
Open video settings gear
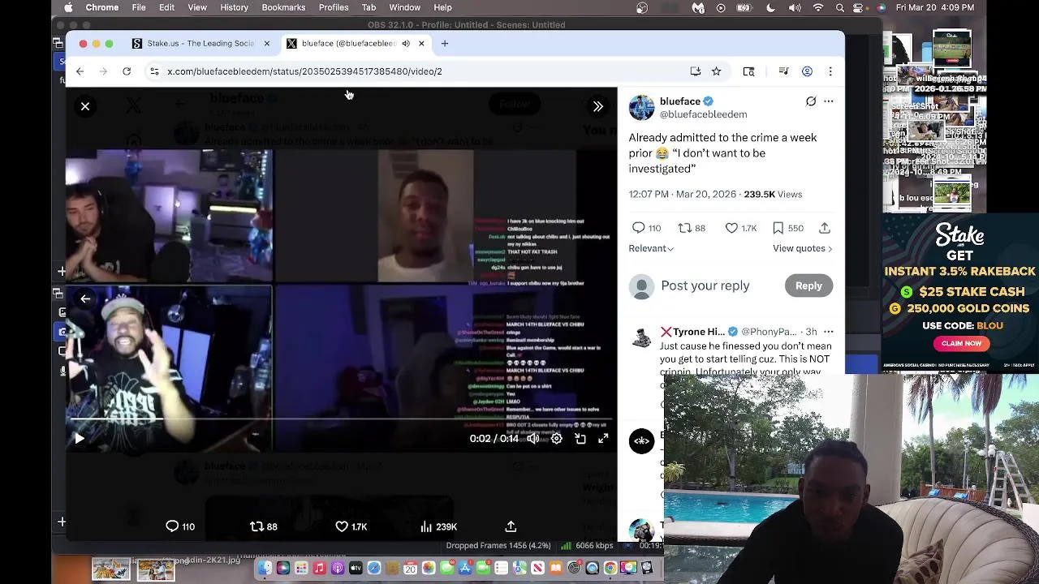click(557, 439)
